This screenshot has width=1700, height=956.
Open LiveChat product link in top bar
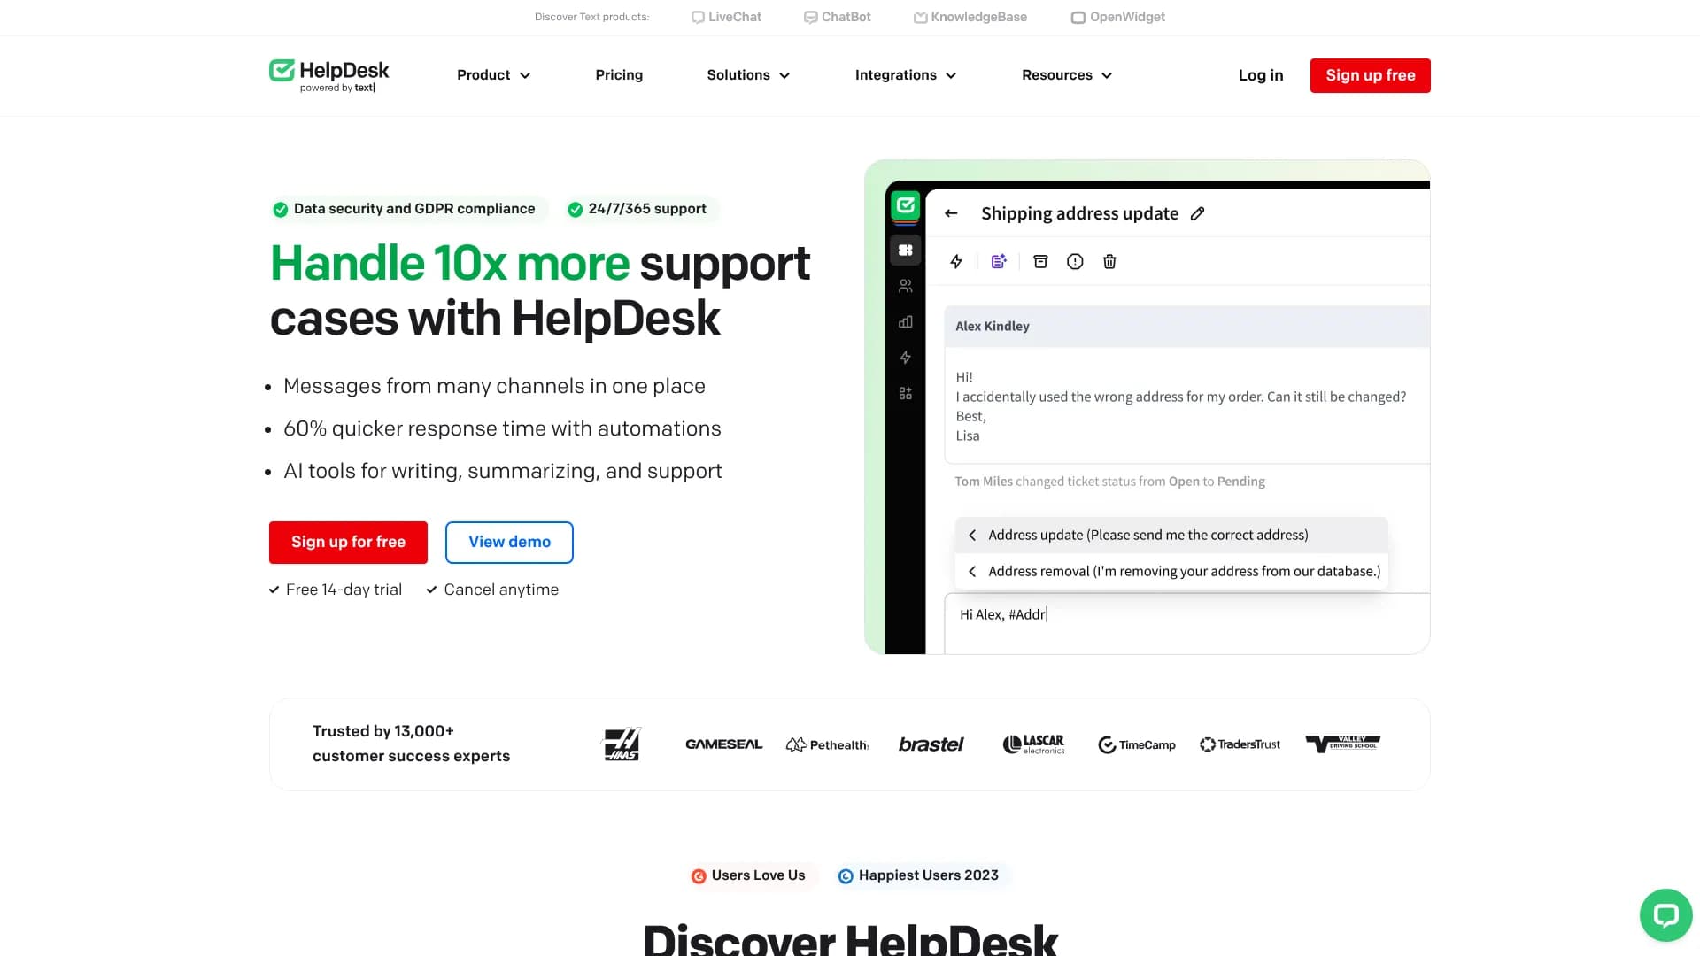tap(726, 17)
